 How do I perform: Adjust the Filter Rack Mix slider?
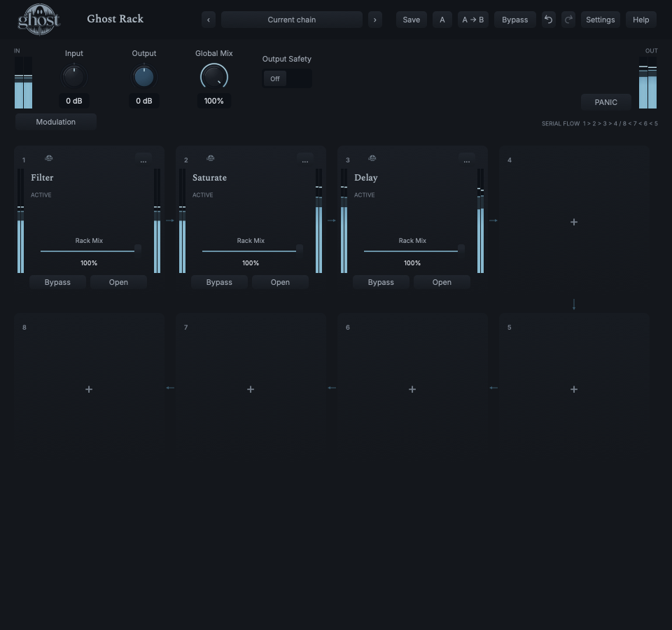click(90, 251)
